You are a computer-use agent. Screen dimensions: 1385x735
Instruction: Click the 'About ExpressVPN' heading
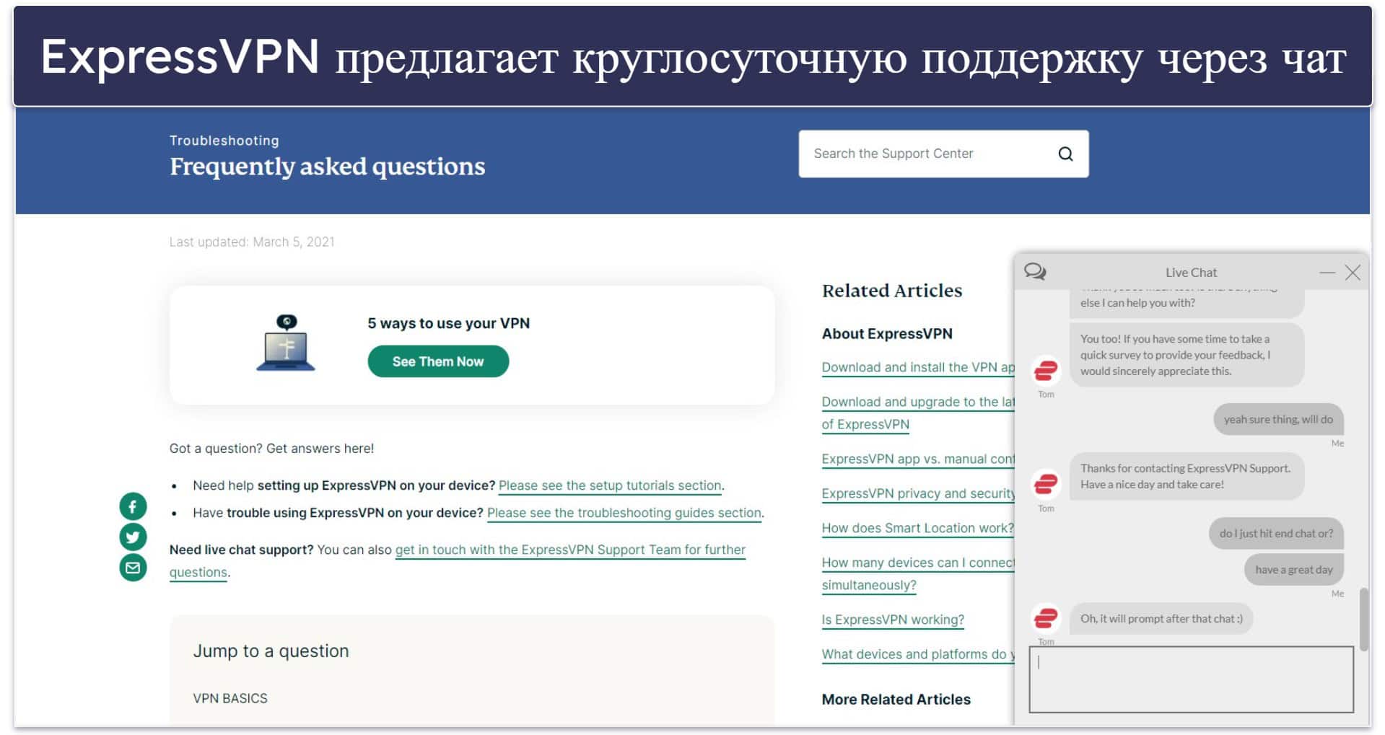tap(887, 333)
